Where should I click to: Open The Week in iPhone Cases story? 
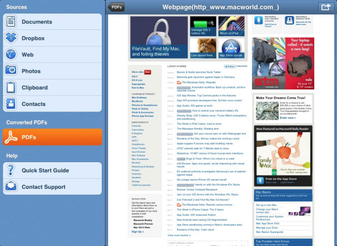(x=200, y=209)
